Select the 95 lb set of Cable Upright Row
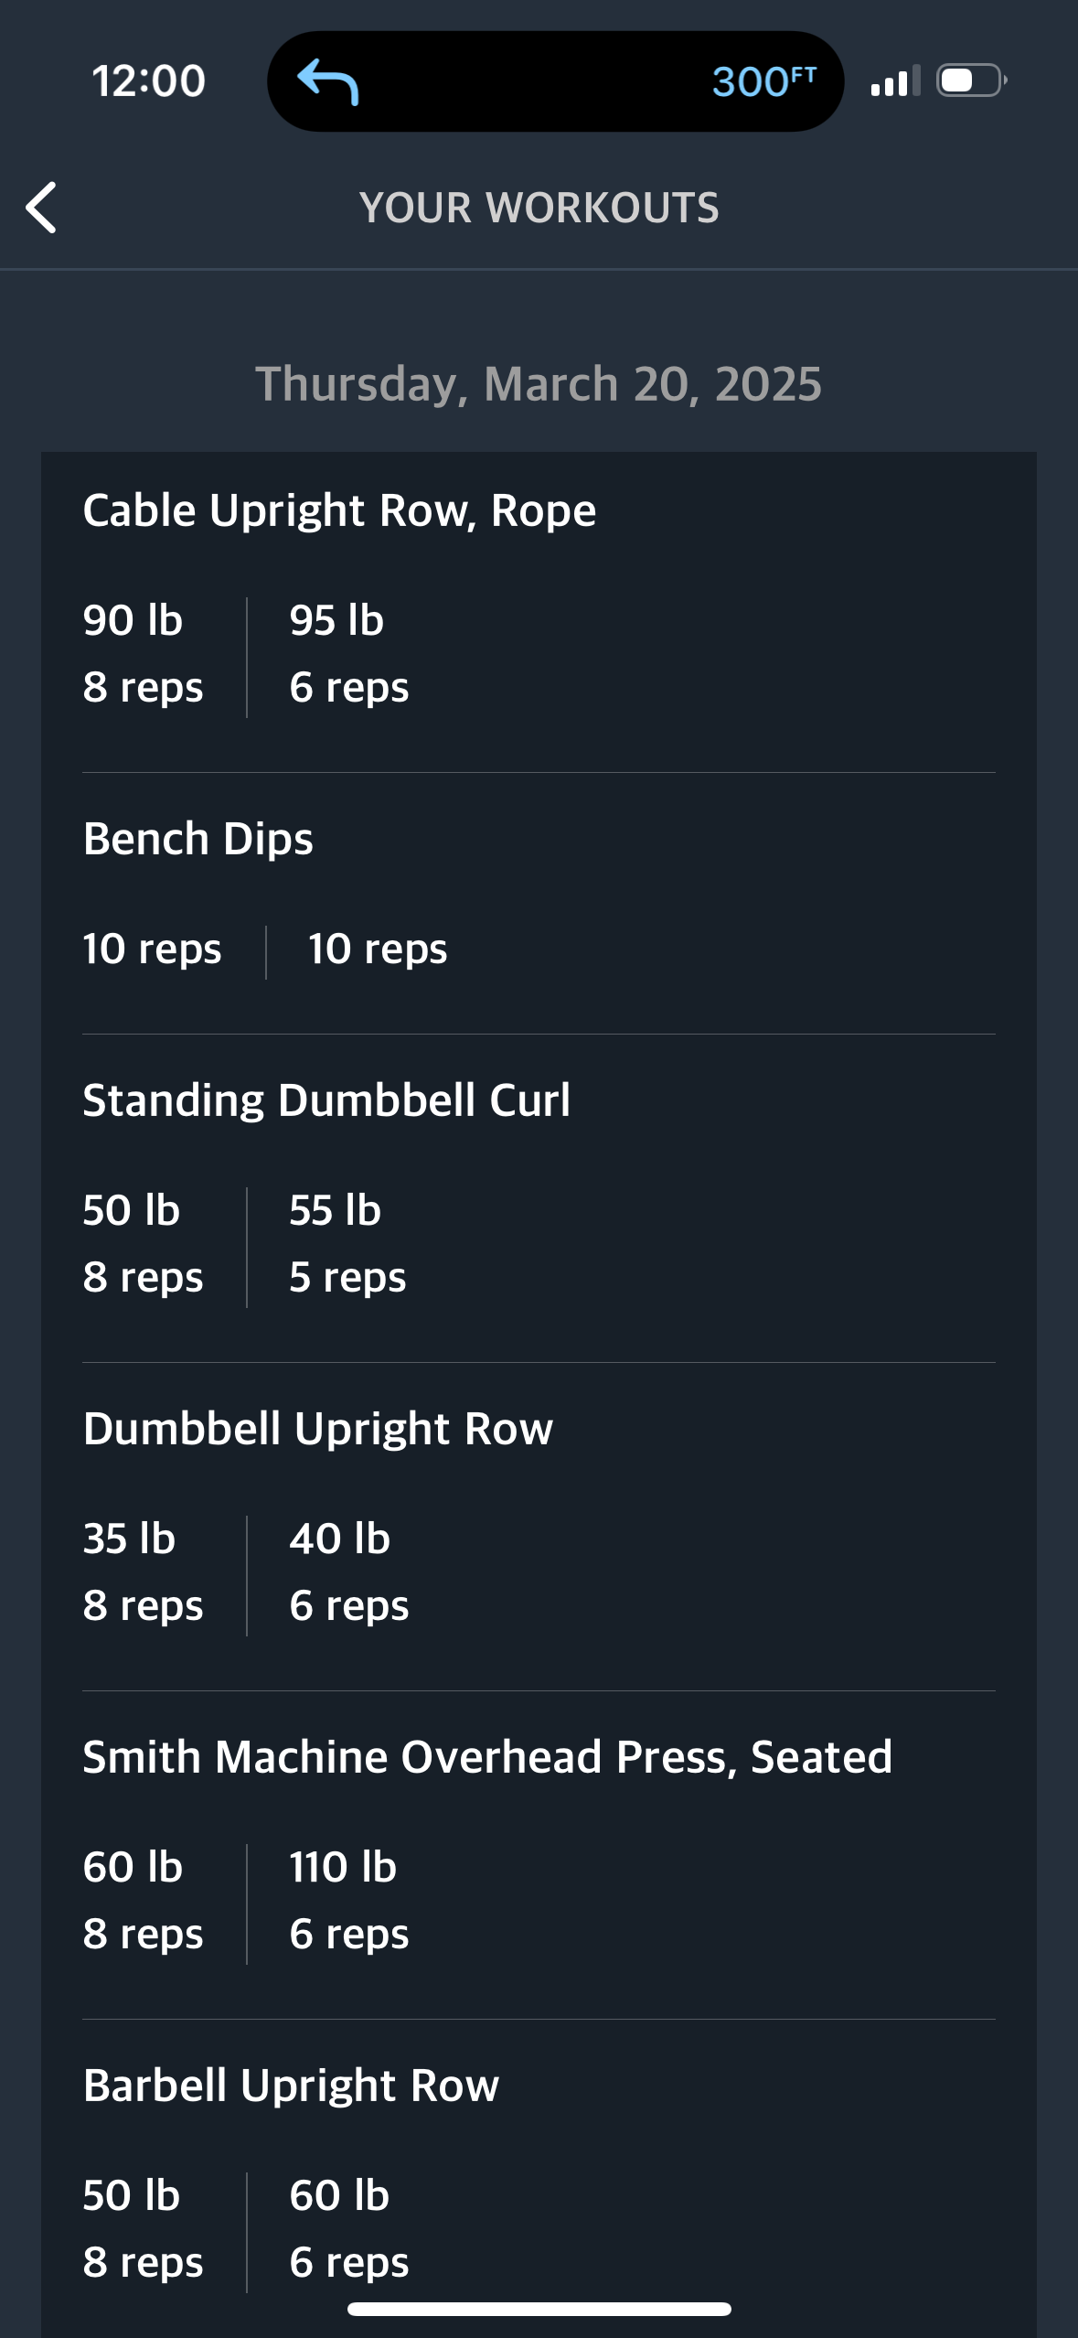1078x2338 pixels. 349,654
